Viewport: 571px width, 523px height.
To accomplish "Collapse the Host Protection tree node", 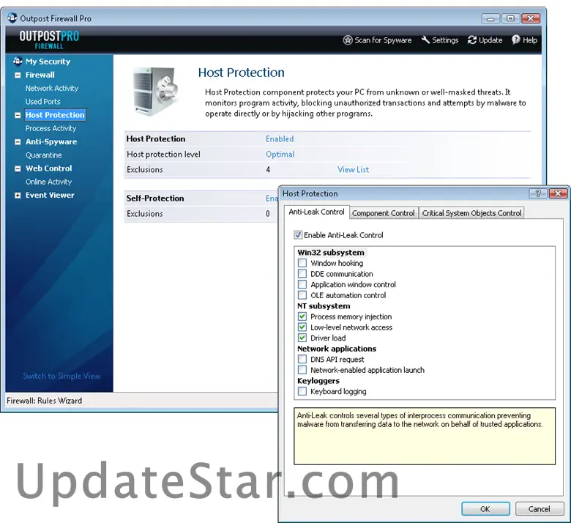I will pos(18,115).
